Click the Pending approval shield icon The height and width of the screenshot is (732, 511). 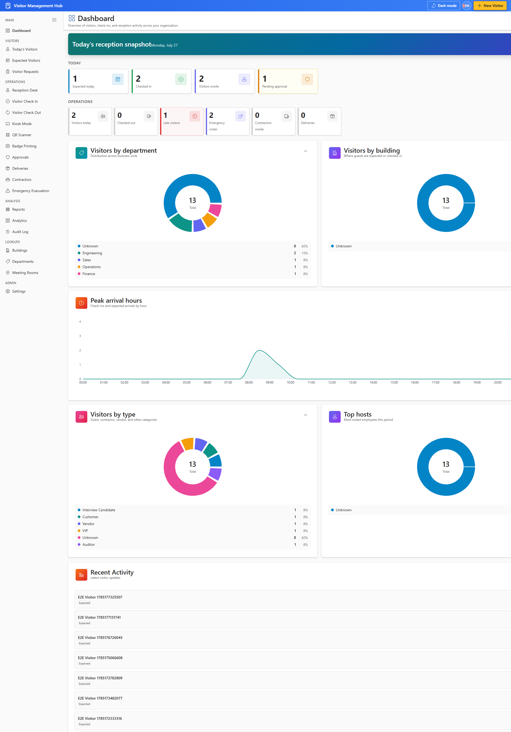pos(307,79)
